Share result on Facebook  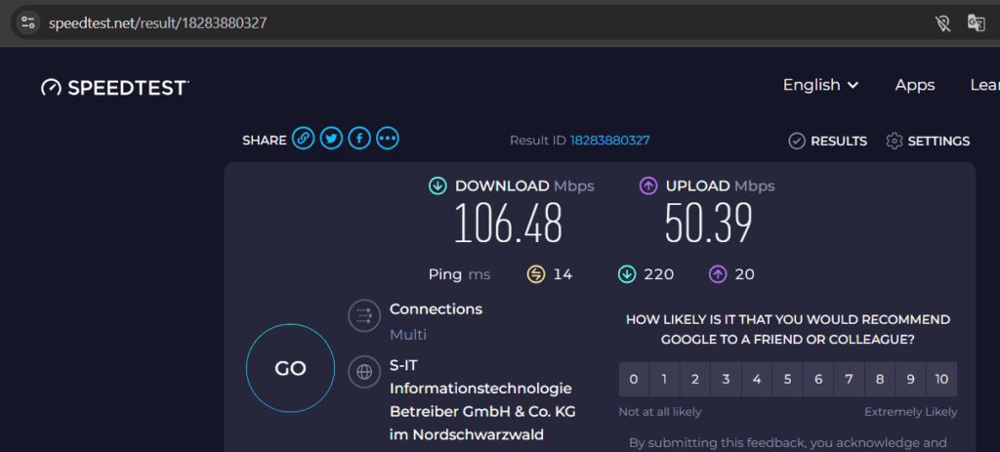(x=359, y=140)
